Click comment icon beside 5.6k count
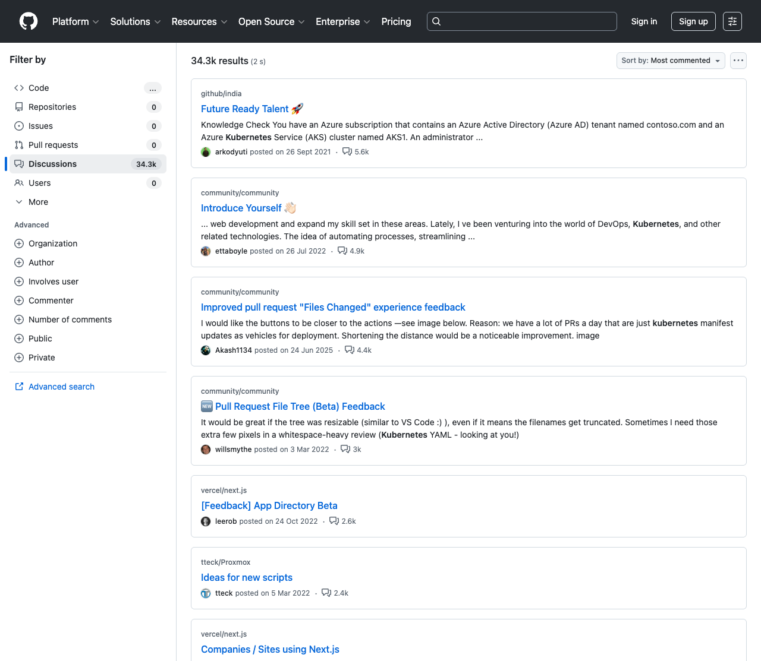Screen dimensions: 761x661 (x=347, y=152)
